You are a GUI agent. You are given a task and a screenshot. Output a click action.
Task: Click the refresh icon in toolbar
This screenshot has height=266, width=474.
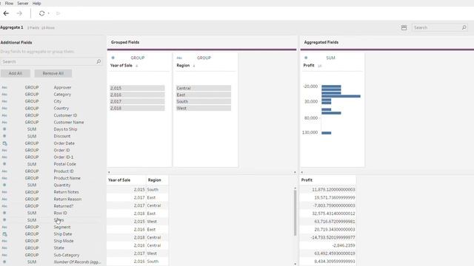(x=41, y=13)
